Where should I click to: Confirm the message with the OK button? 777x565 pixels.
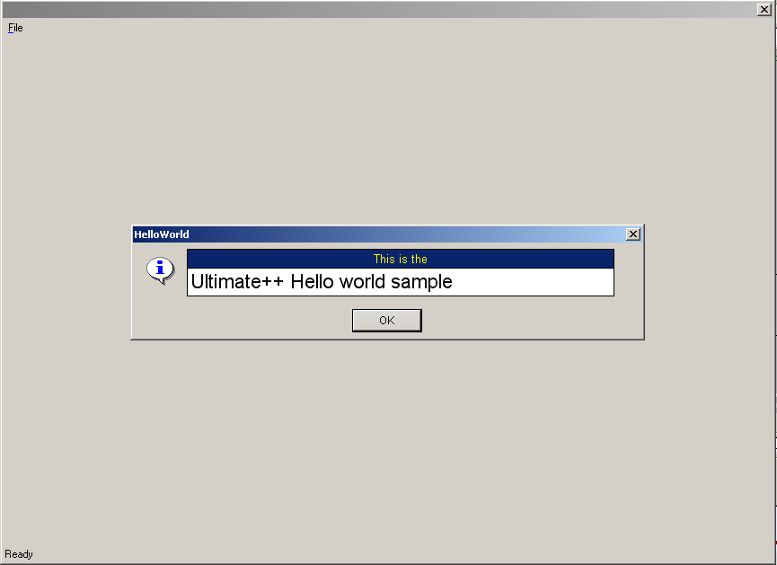click(387, 320)
